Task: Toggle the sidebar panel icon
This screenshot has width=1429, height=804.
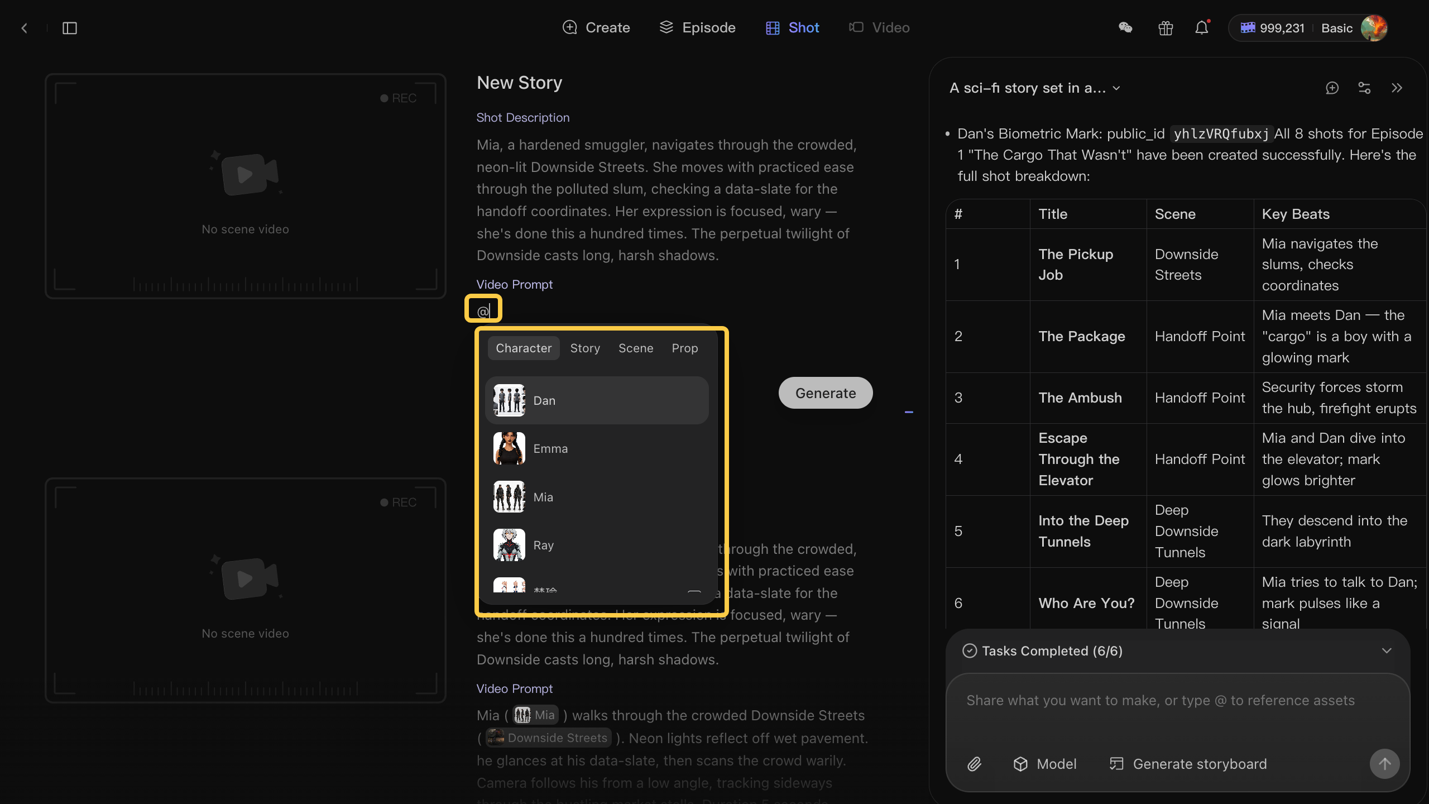Action: (70, 28)
